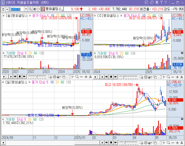
Task: Click daily chart horizontal scrollbar thumb
Action: coord(87,143)
